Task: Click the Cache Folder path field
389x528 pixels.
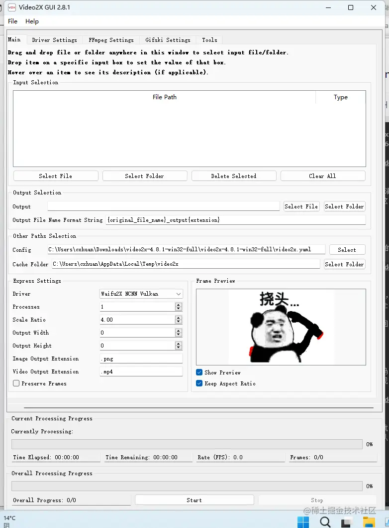Action: [x=186, y=264]
